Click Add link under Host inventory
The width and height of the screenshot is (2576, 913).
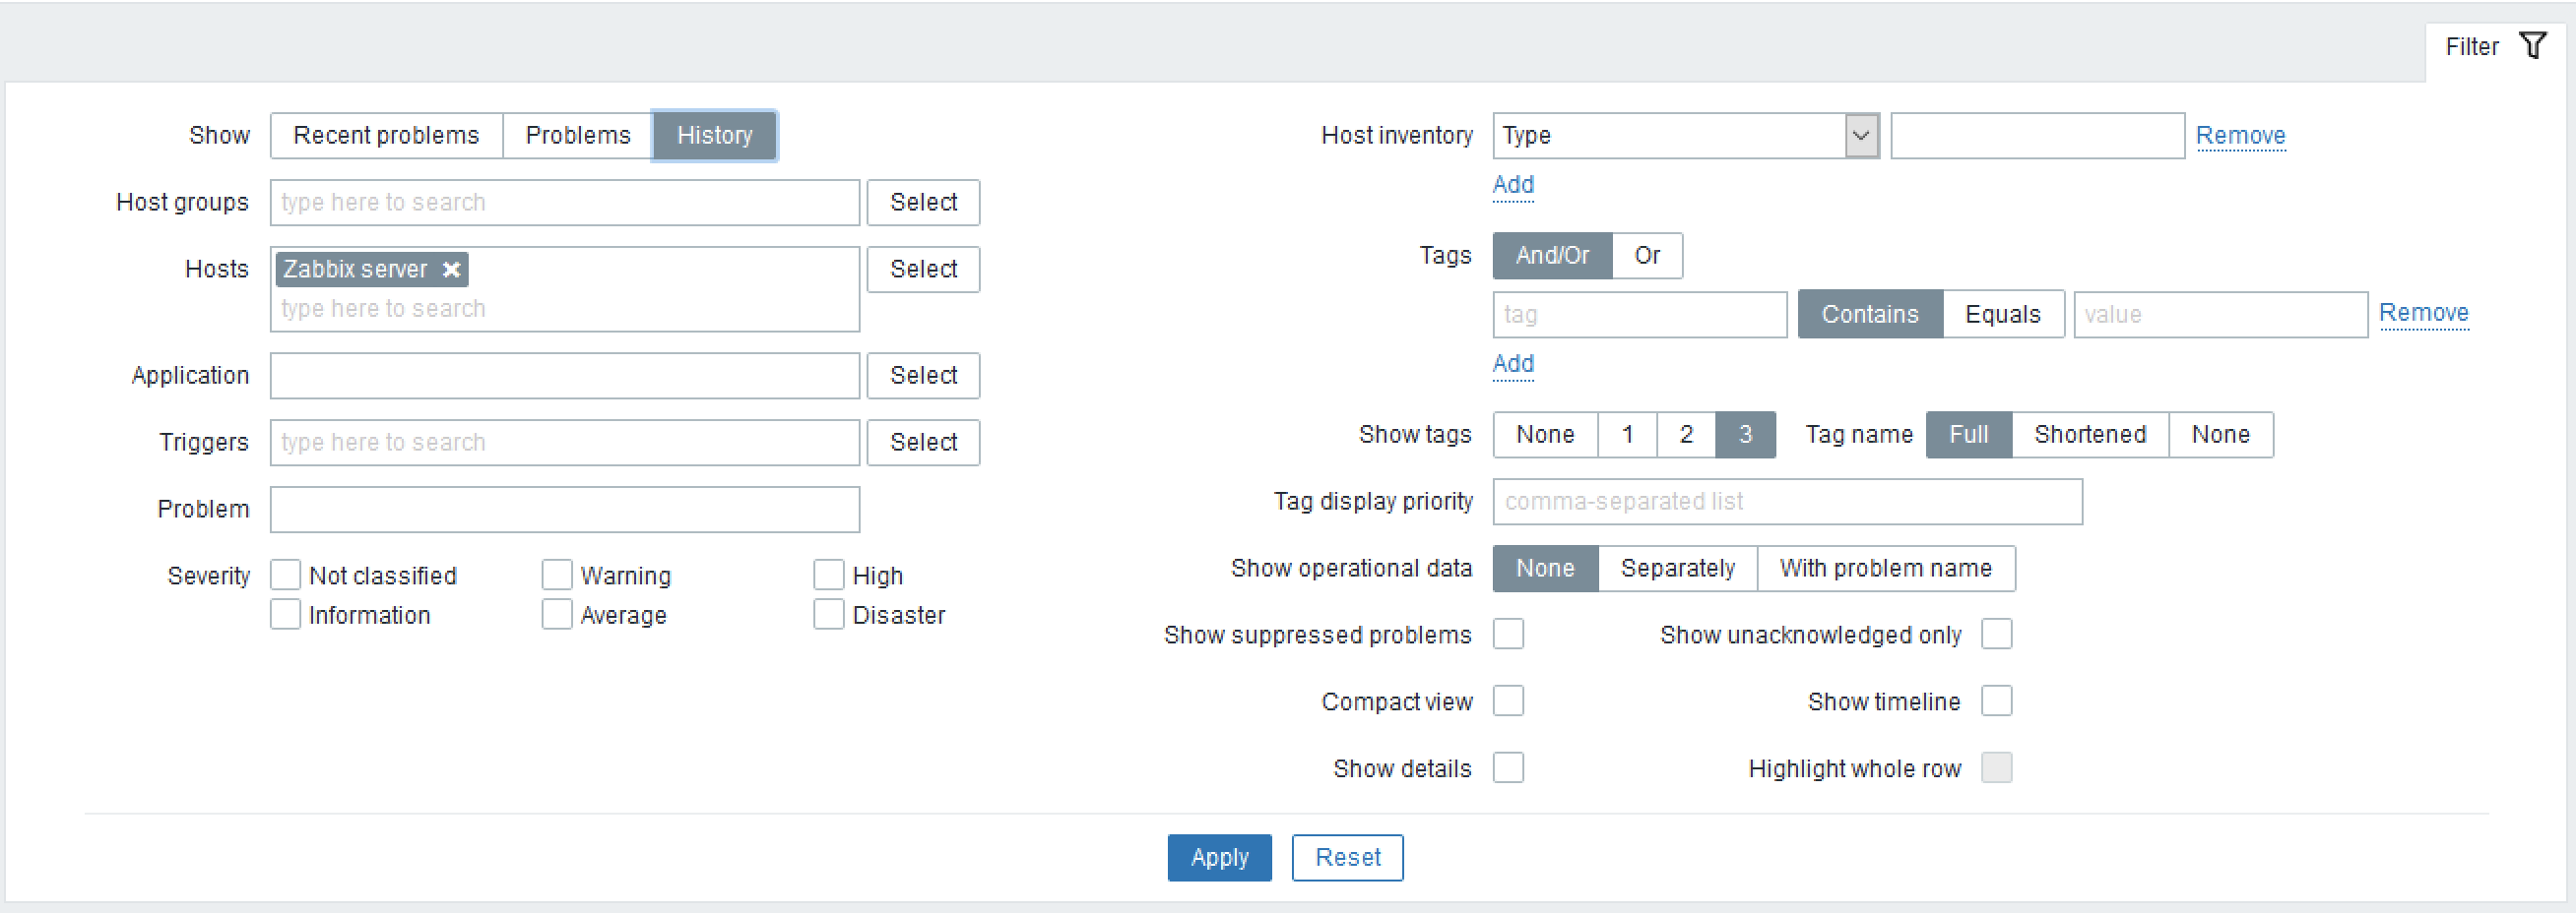coord(1512,185)
